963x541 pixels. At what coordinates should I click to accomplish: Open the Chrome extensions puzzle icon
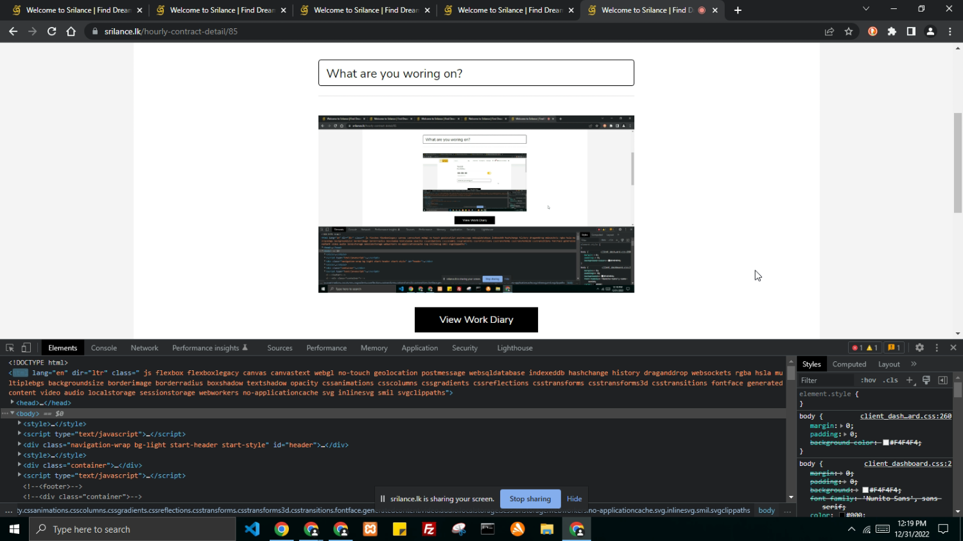[x=892, y=31]
